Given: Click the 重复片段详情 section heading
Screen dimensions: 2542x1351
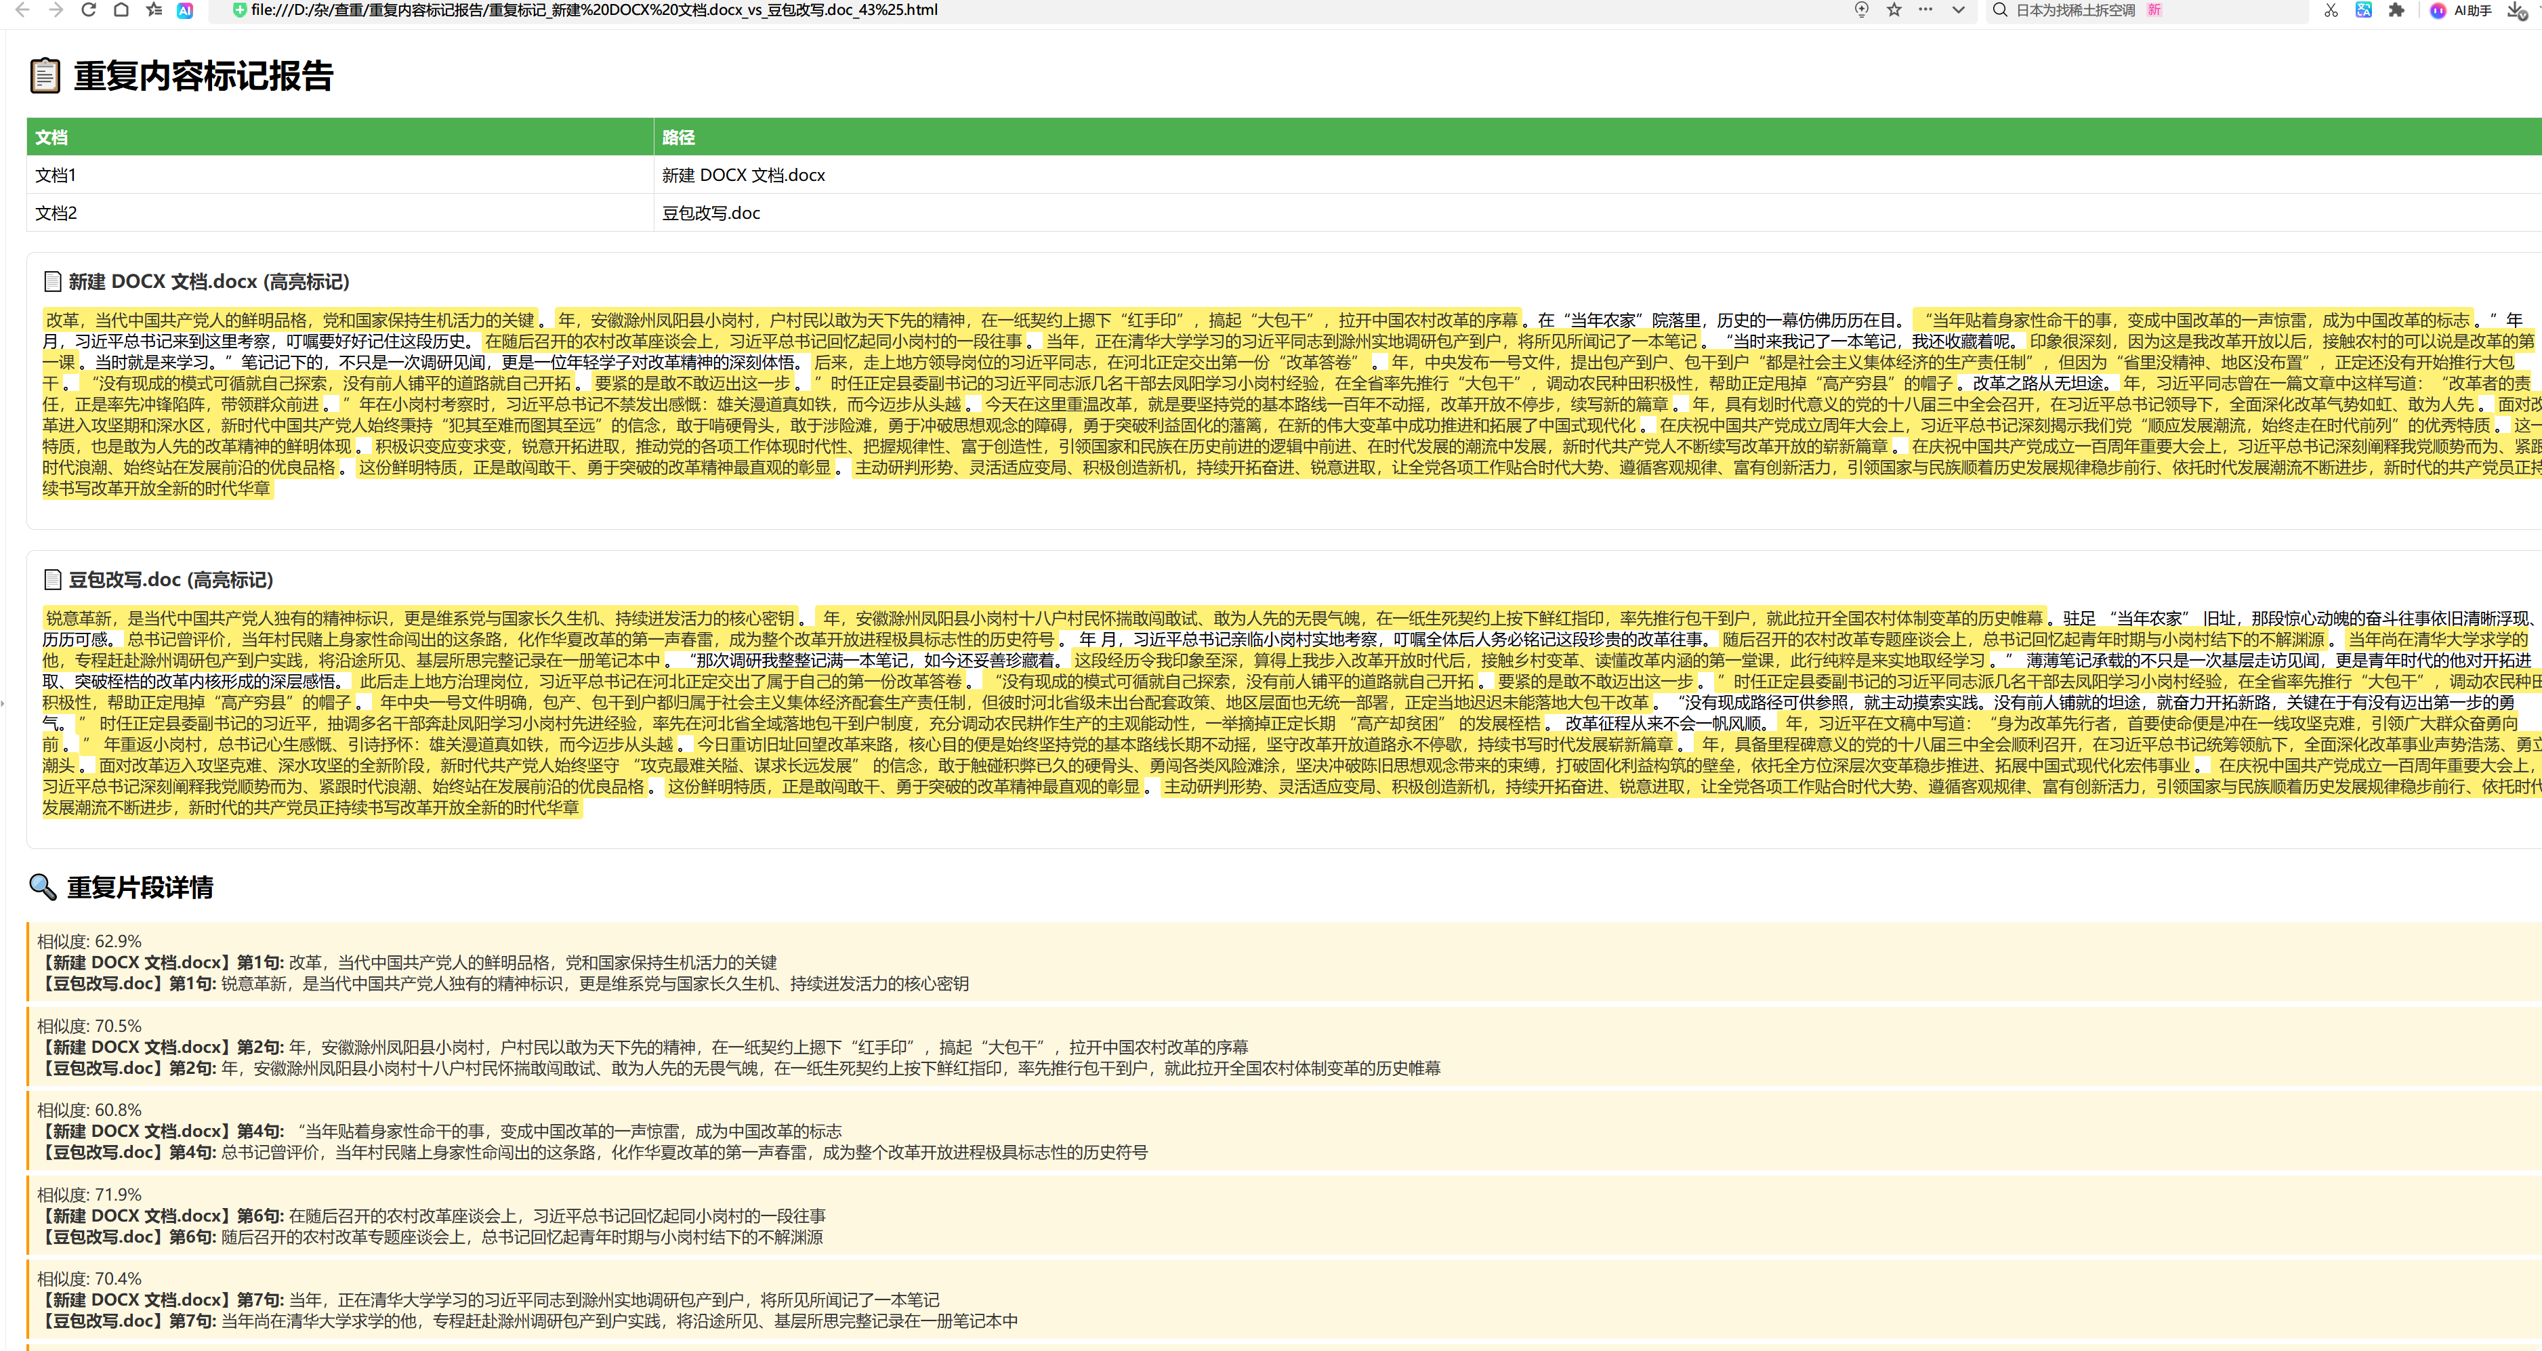Looking at the screenshot, I should point(139,887).
